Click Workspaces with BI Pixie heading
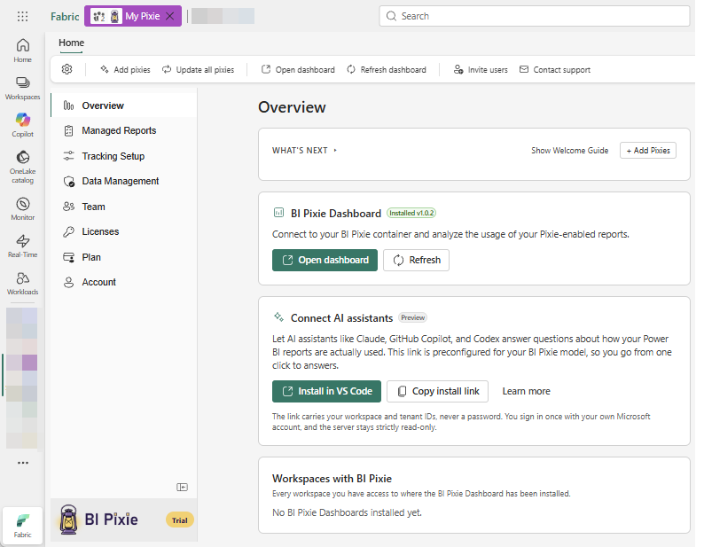 [x=332, y=479]
